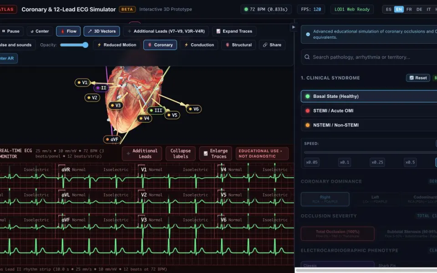Image resolution: width=437 pixels, height=273 pixels.
Task: Click Additional Leads in ECG monitor
Action: coord(142,153)
